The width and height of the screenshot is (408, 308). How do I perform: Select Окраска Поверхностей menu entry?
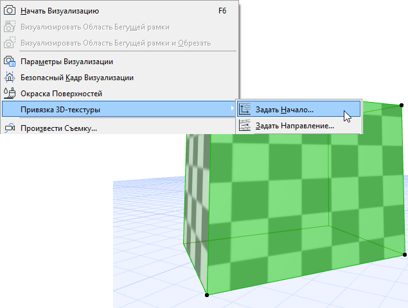click(x=119, y=94)
